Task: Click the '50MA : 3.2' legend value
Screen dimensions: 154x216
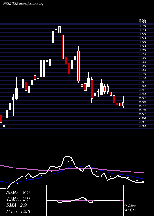Action: coord(18,193)
